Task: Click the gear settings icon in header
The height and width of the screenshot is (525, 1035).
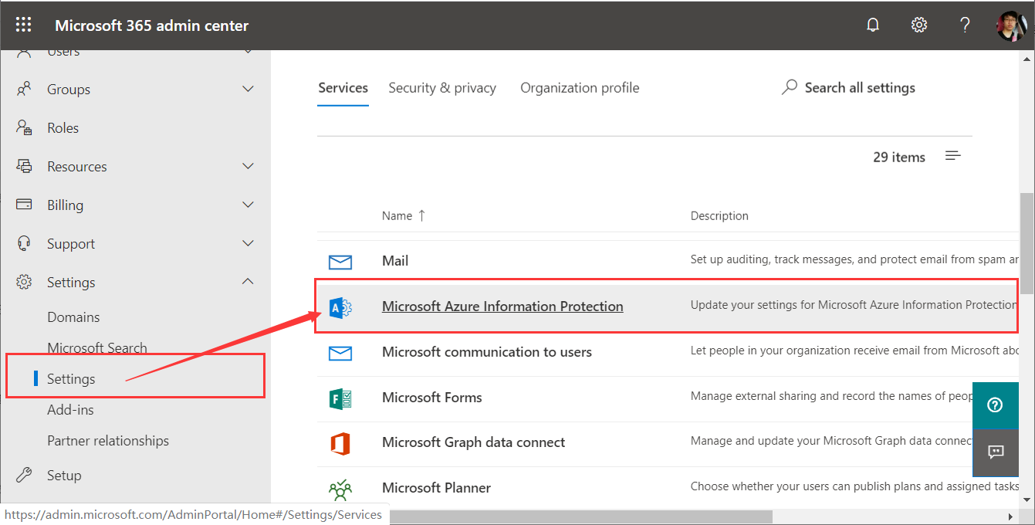Action: [x=918, y=25]
